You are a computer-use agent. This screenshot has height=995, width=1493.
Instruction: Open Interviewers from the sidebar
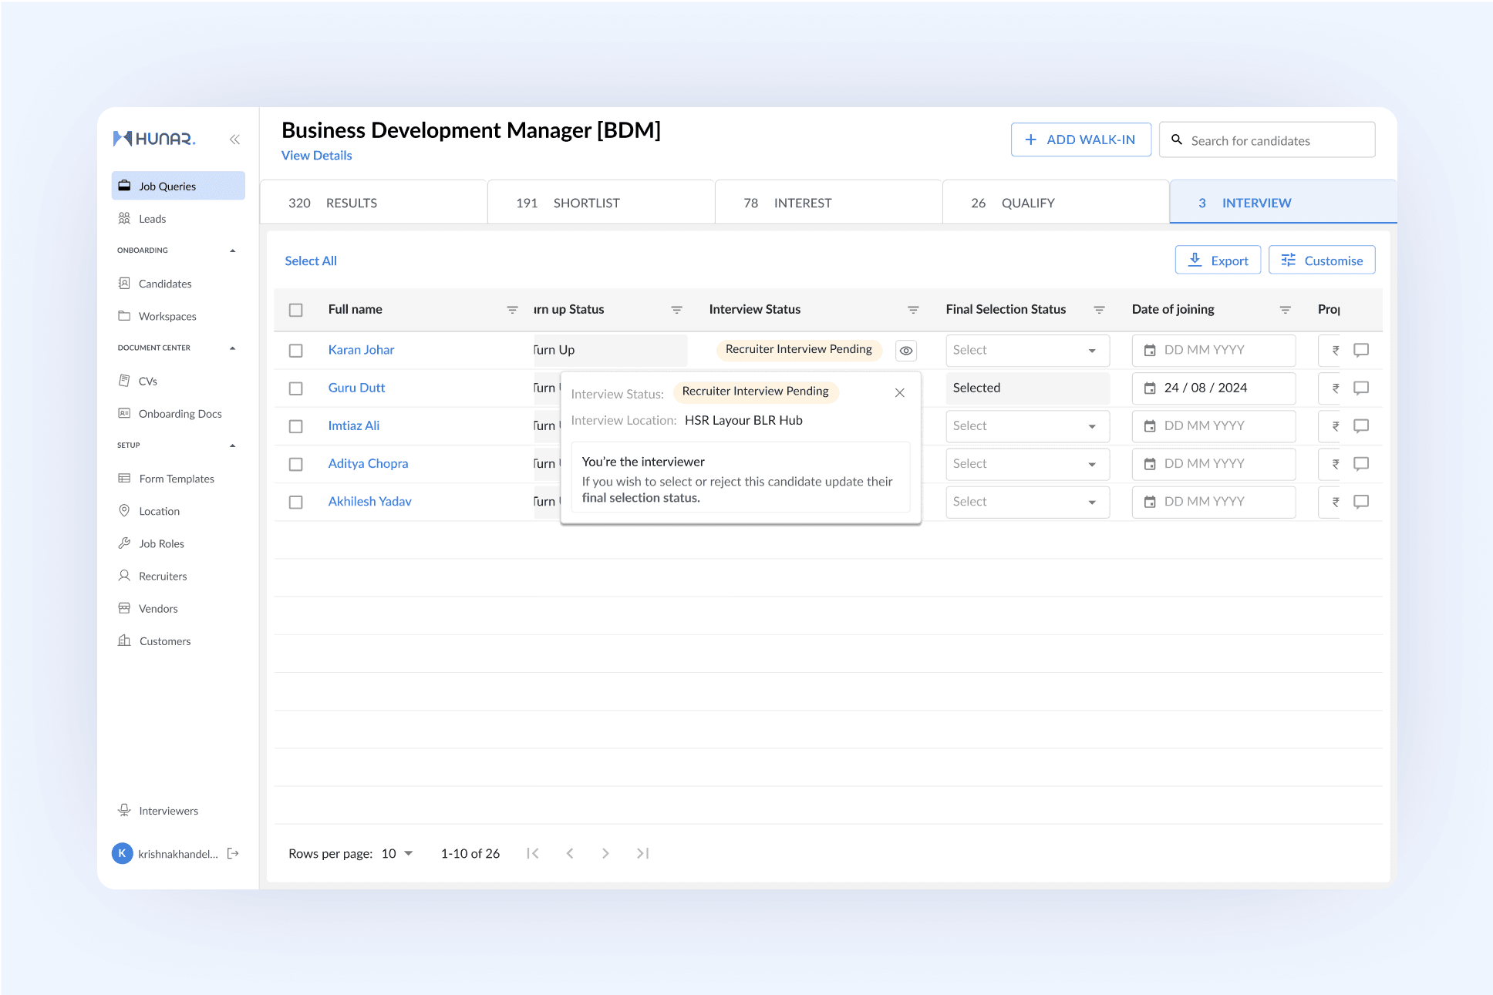coord(168,811)
